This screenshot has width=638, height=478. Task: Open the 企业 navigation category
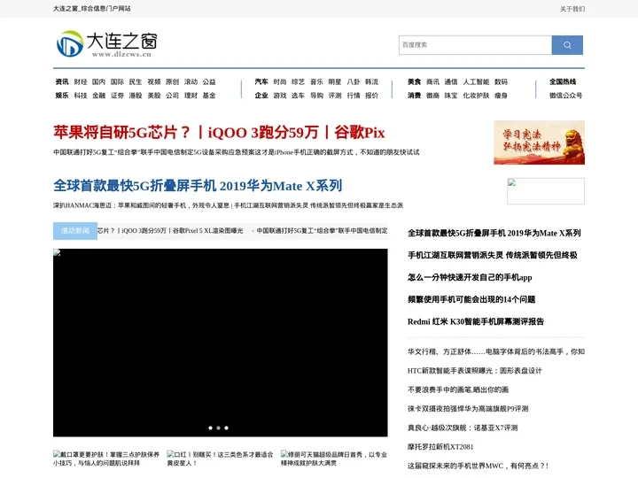(261, 96)
